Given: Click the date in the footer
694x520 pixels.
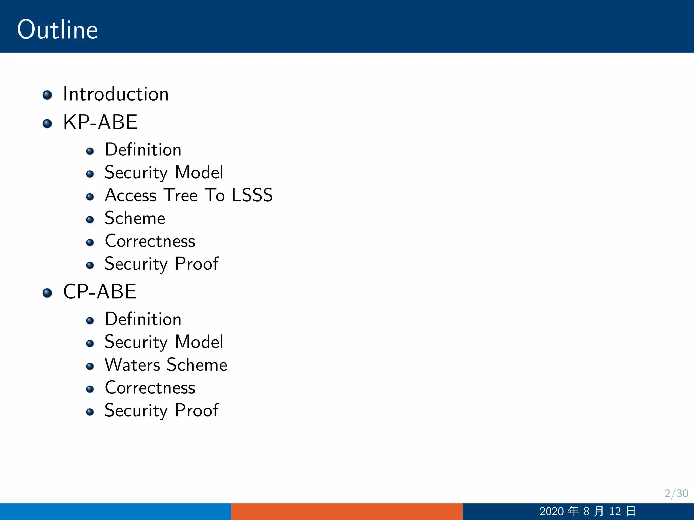Looking at the screenshot, I should tap(587, 511).
